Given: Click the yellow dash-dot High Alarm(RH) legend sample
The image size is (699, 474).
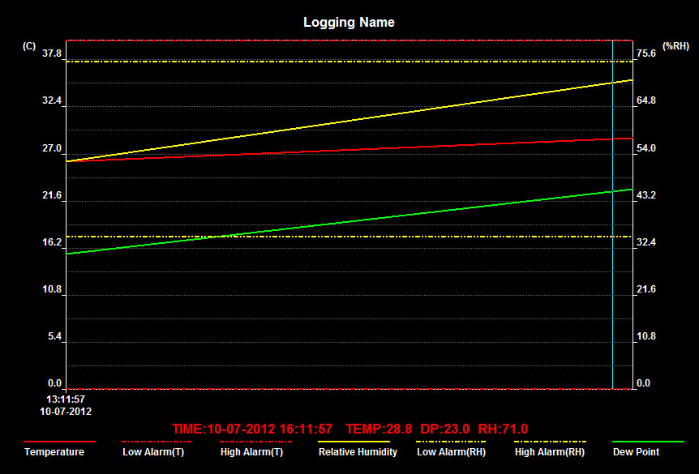Looking at the screenshot, I should pyautogui.click(x=550, y=442).
